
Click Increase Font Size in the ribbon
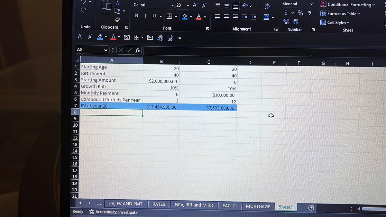coord(195,5)
